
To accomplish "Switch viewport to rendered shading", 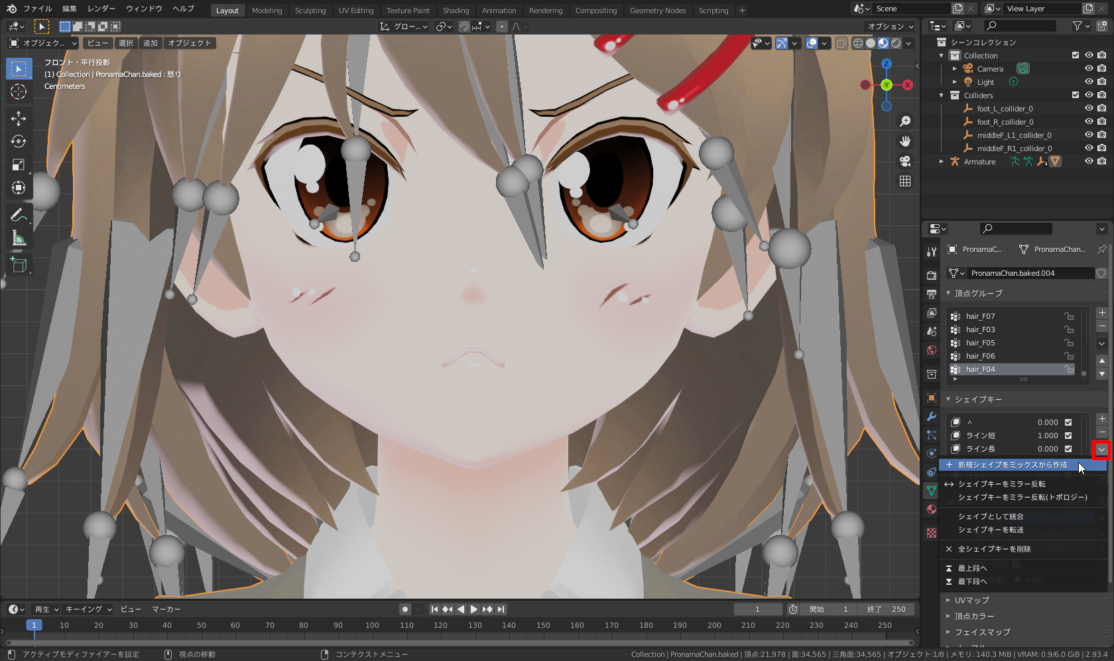I will click(896, 43).
